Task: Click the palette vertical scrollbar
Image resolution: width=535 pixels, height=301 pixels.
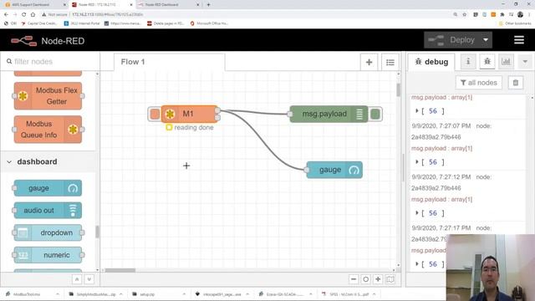Action: click(x=97, y=232)
